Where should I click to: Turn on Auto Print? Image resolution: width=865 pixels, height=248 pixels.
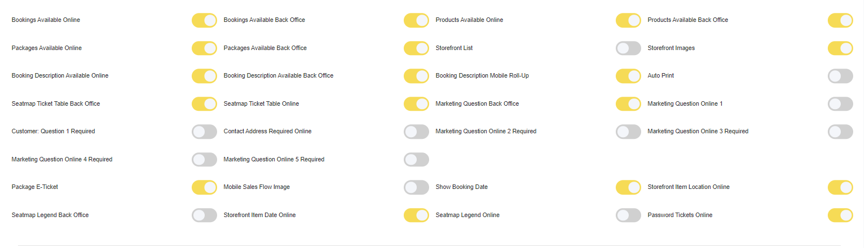(840, 76)
